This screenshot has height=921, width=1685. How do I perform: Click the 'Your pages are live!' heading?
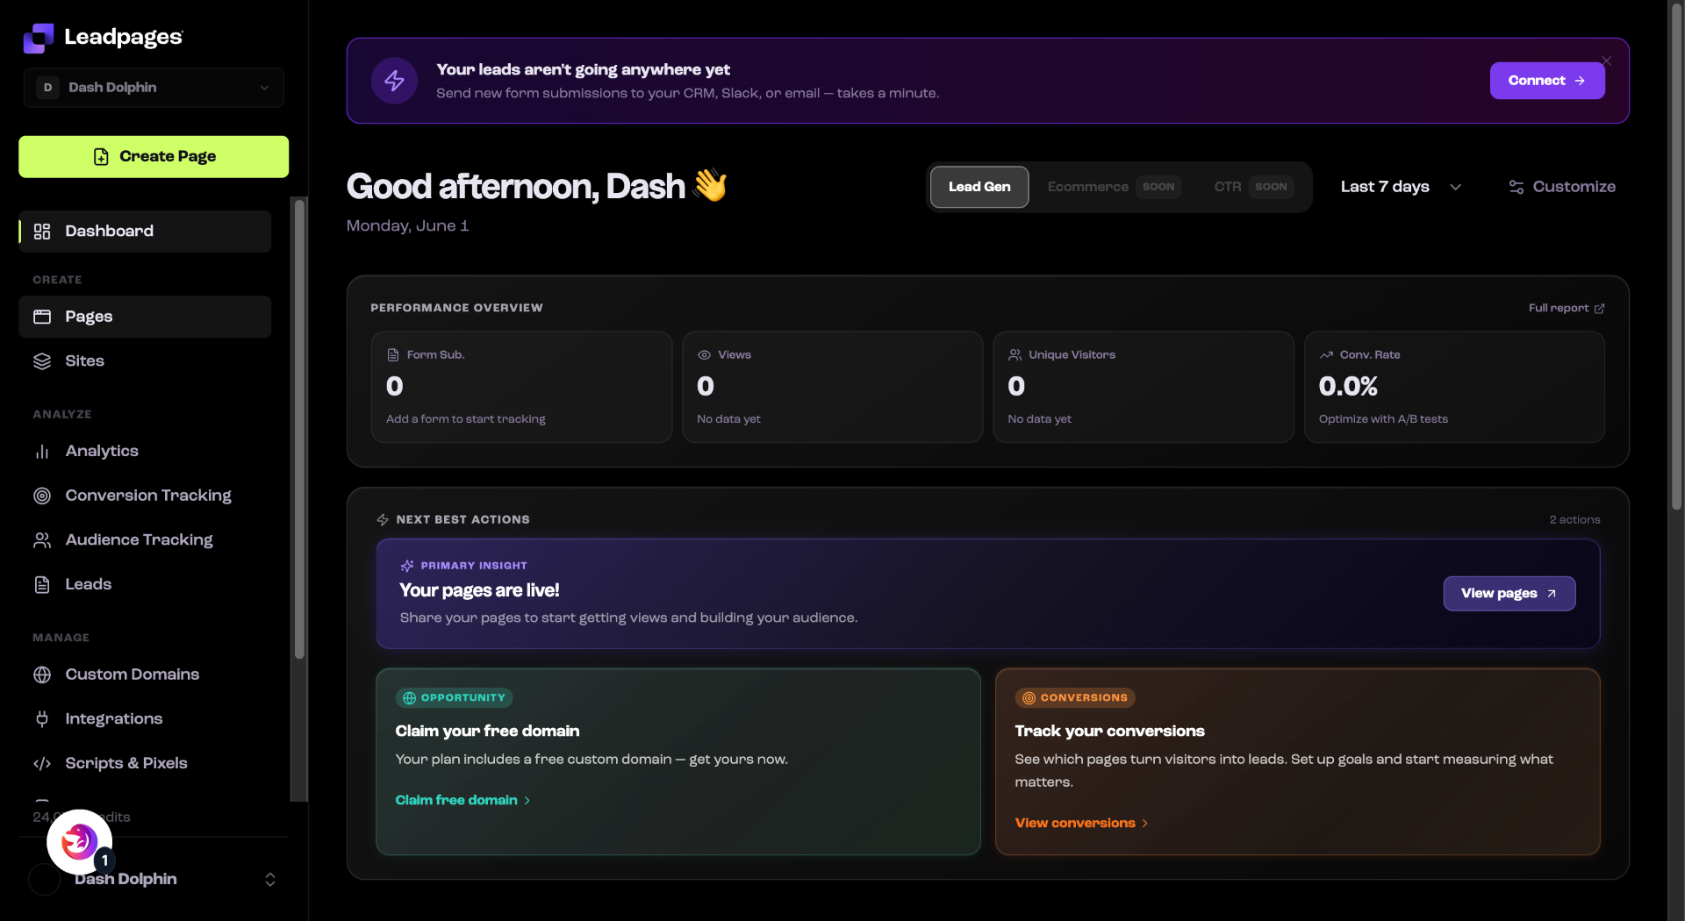[479, 591]
